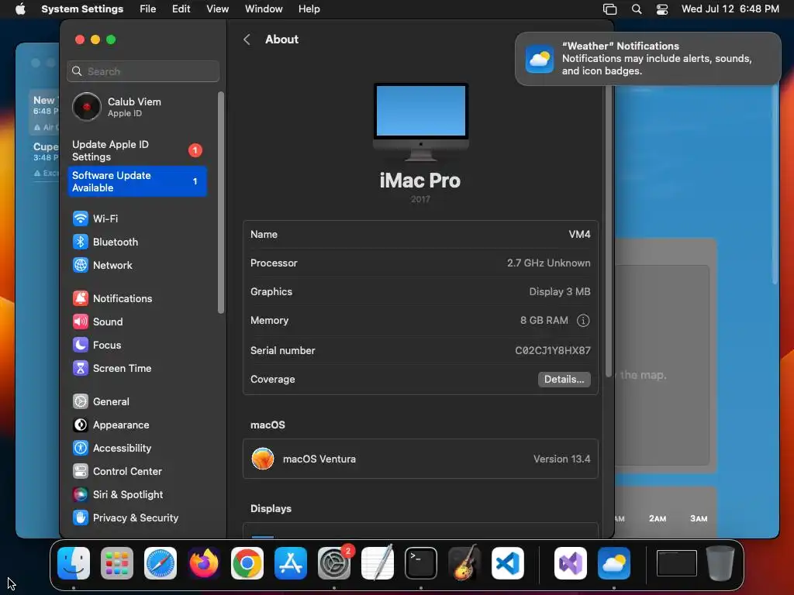Open the Help menu
Screen dimensions: 794x595
(309, 9)
